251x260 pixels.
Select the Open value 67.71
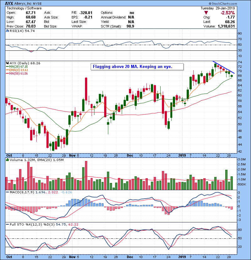tap(31, 13)
